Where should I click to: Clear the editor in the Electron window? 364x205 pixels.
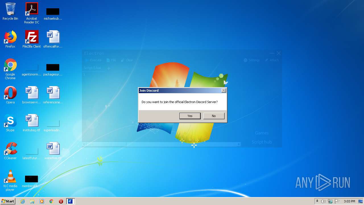[127, 60]
